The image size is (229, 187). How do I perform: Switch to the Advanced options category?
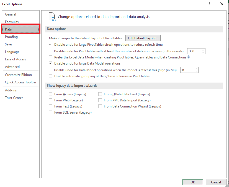point(12,66)
